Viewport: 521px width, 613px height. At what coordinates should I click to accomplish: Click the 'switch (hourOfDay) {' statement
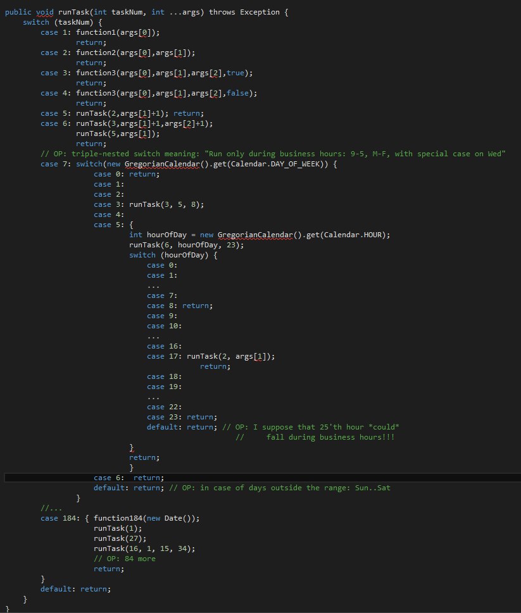[x=173, y=256]
